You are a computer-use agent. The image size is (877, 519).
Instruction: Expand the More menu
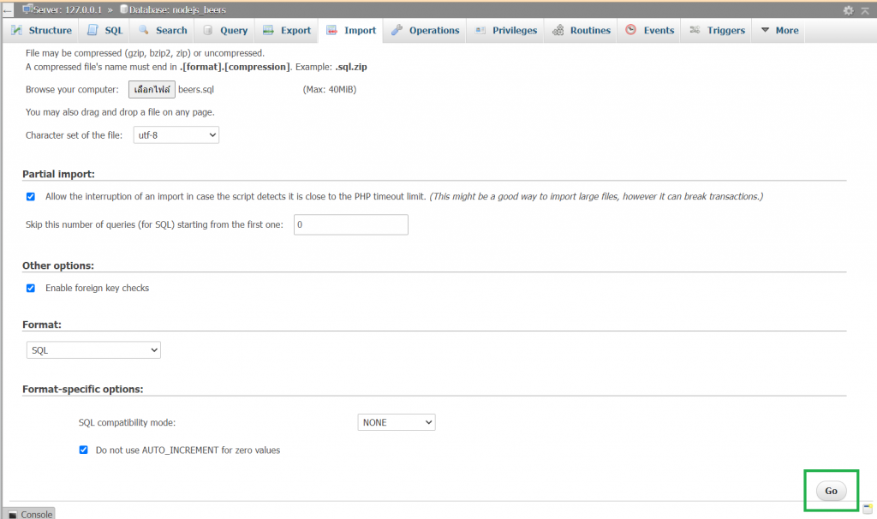click(779, 30)
